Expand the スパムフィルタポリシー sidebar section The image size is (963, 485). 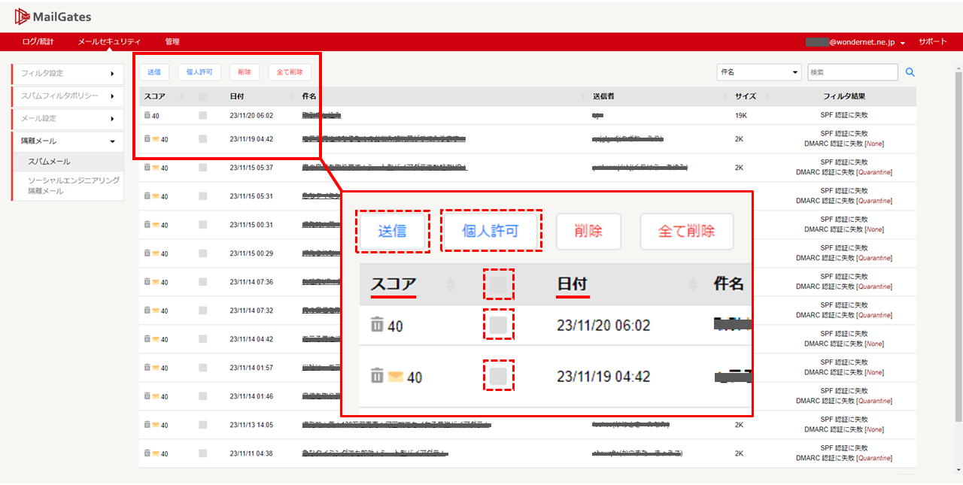(68, 96)
